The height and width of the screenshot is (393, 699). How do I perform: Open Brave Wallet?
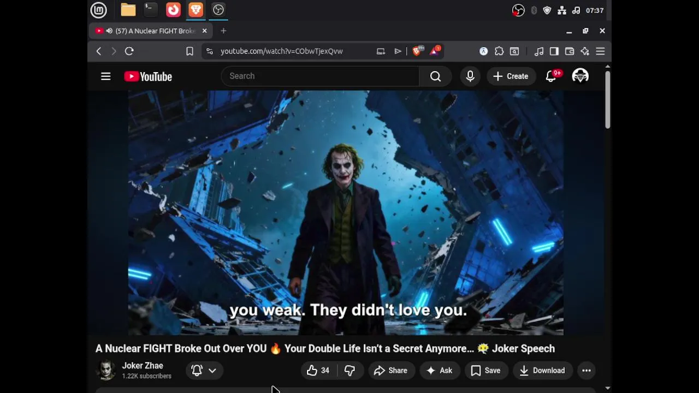pos(570,51)
